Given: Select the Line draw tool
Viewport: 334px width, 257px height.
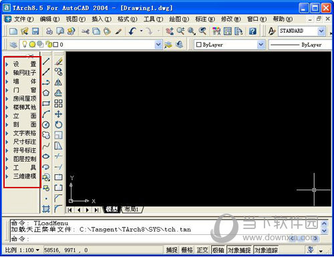Looking at the screenshot, I should pos(46,61).
